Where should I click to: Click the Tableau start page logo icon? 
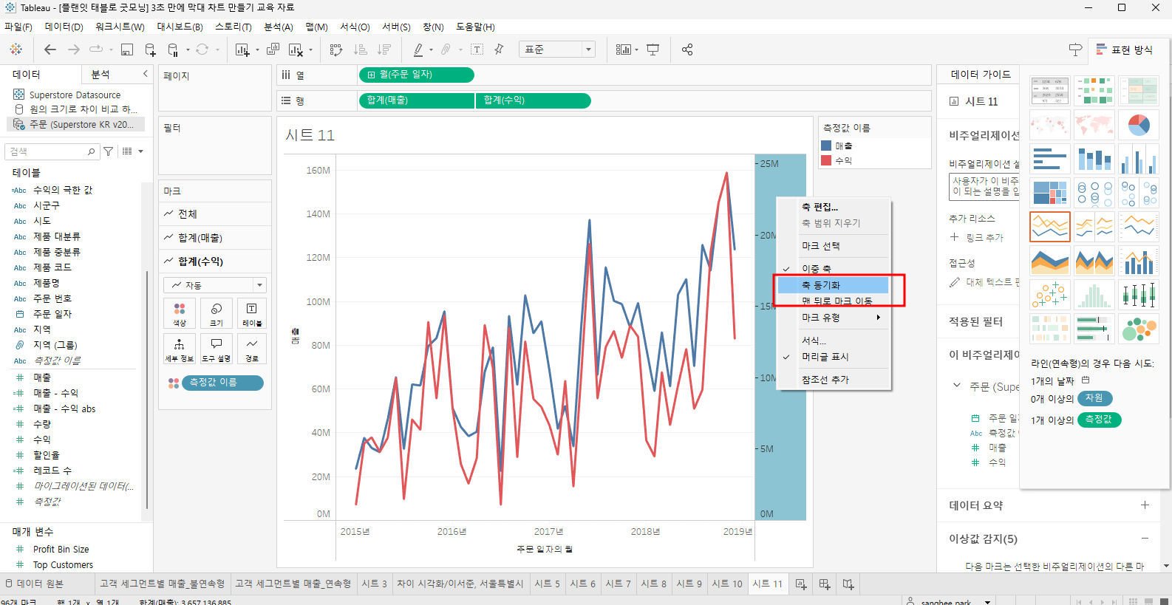16,49
